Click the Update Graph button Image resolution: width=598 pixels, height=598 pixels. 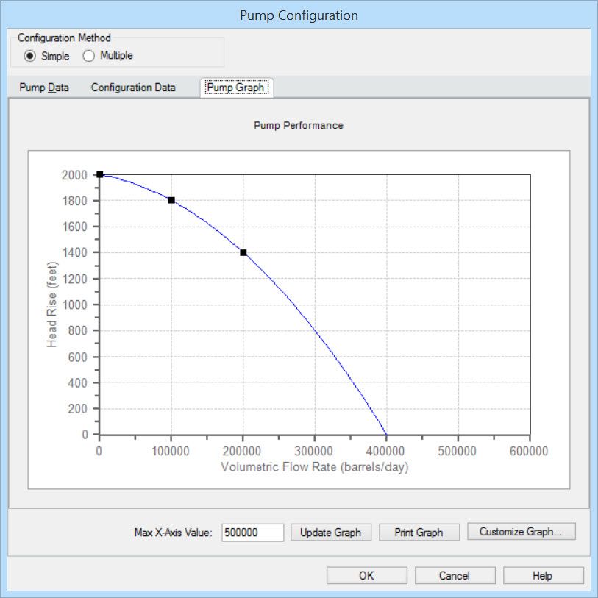(x=330, y=533)
